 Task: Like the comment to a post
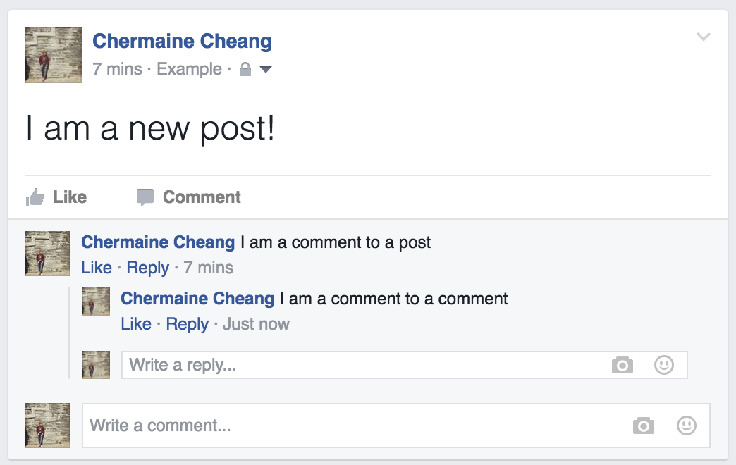tap(97, 268)
